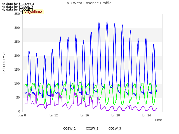Select the chart title VR West Eosense Profile
Image resolution: width=179 pixels, height=134 pixels.
[89, 3]
